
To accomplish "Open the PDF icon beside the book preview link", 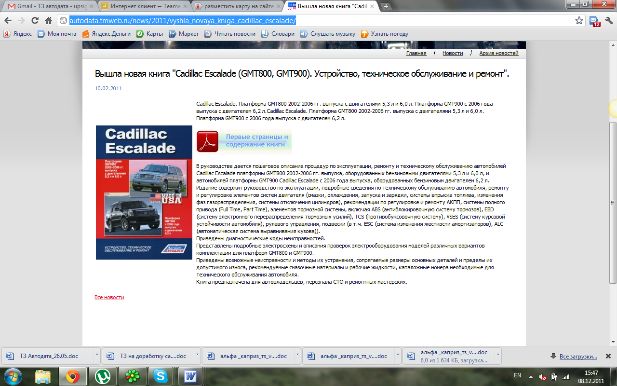I will click(x=207, y=141).
